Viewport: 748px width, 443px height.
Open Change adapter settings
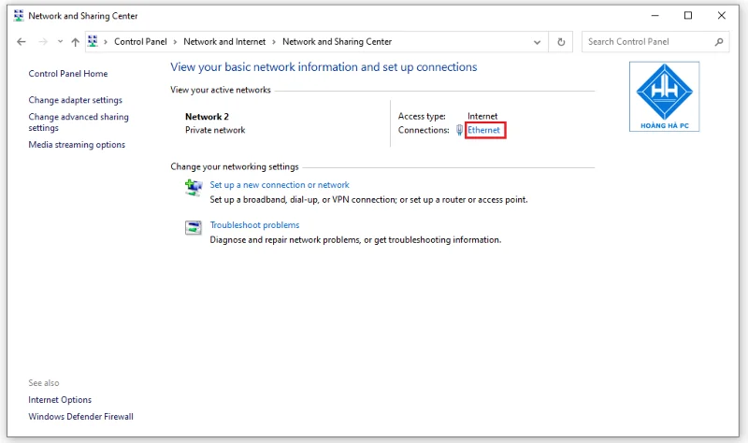click(x=76, y=100)
